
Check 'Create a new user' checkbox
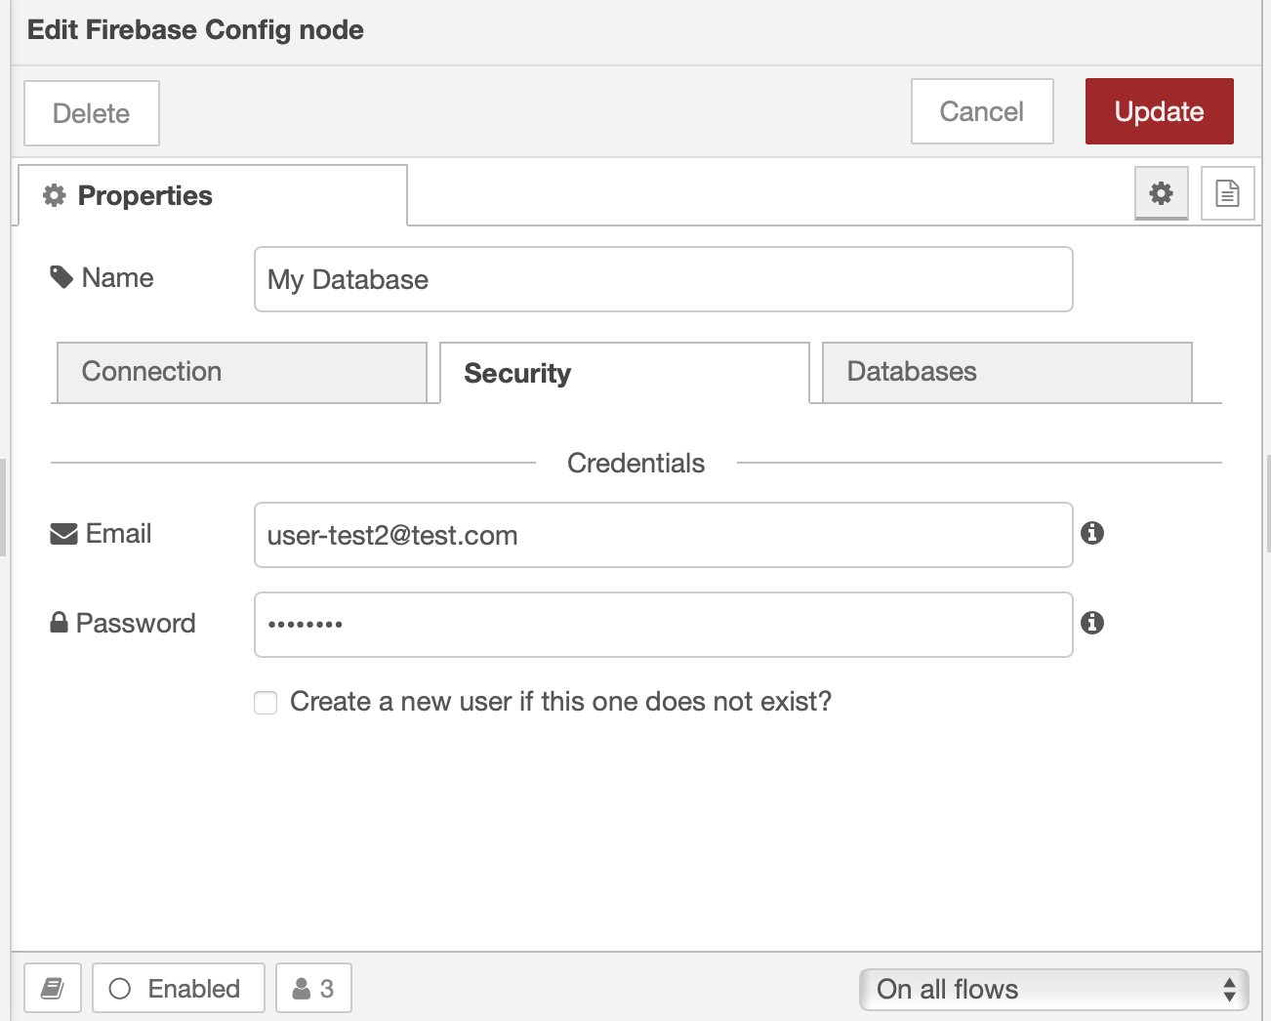pyautogui.click(x=266, y=703)
